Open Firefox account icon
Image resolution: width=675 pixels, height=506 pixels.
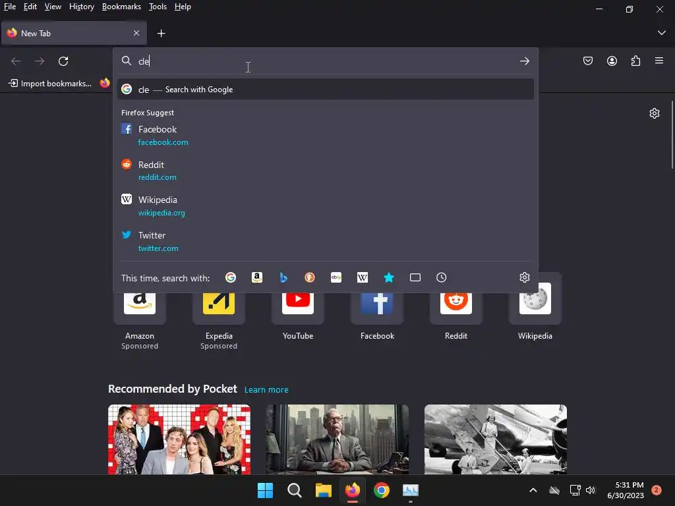pyautogui.click(x=612, y=61)
